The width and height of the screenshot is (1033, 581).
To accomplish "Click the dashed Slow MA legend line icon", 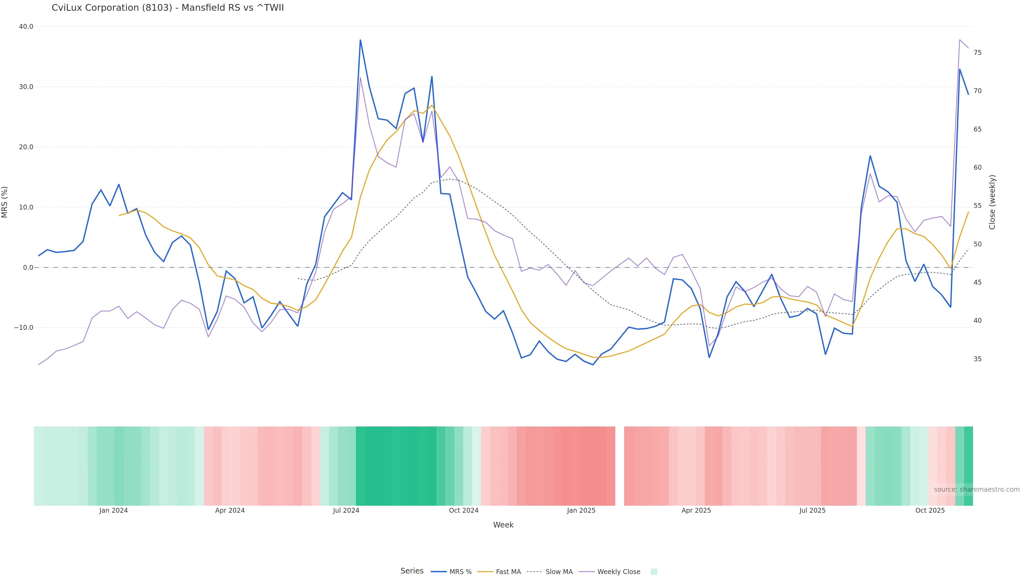I will point(534,571).
